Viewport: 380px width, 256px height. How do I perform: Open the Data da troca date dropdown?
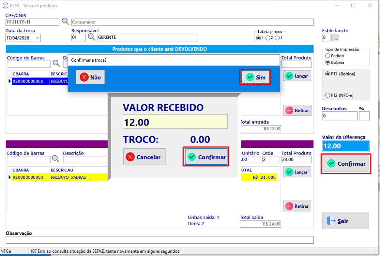pyautogui.click(x=37, y=38)
